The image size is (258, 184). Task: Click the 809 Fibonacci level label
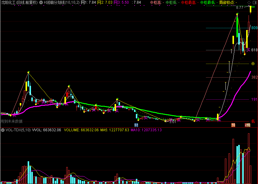(254, 28)
